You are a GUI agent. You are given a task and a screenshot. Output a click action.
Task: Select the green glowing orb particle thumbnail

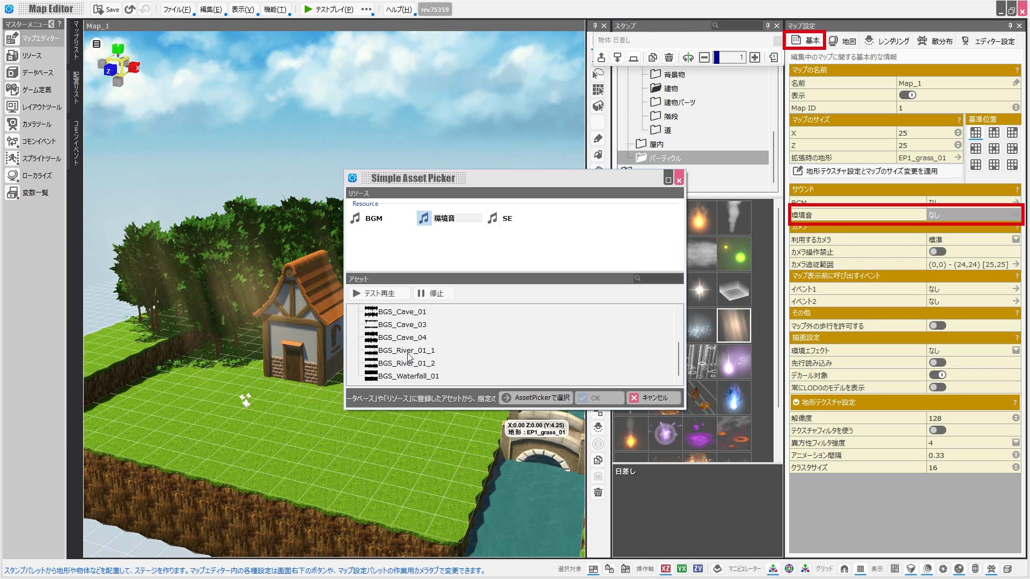click(x=734, y=254)
